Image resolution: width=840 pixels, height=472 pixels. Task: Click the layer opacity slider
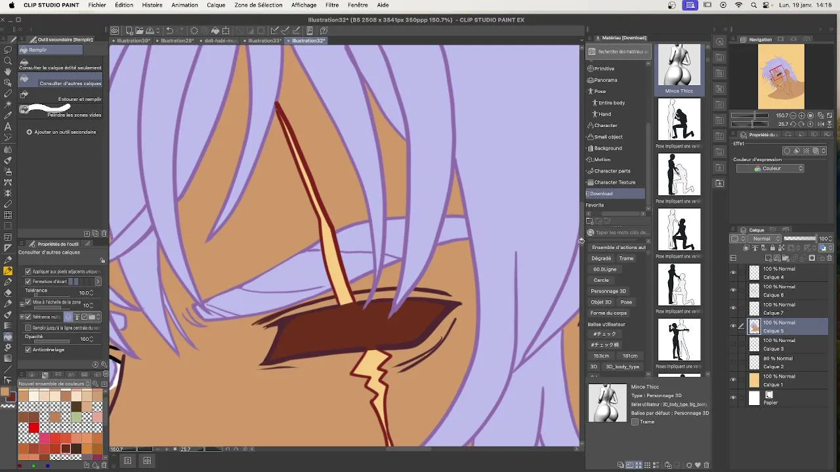[x=800, y=239]
